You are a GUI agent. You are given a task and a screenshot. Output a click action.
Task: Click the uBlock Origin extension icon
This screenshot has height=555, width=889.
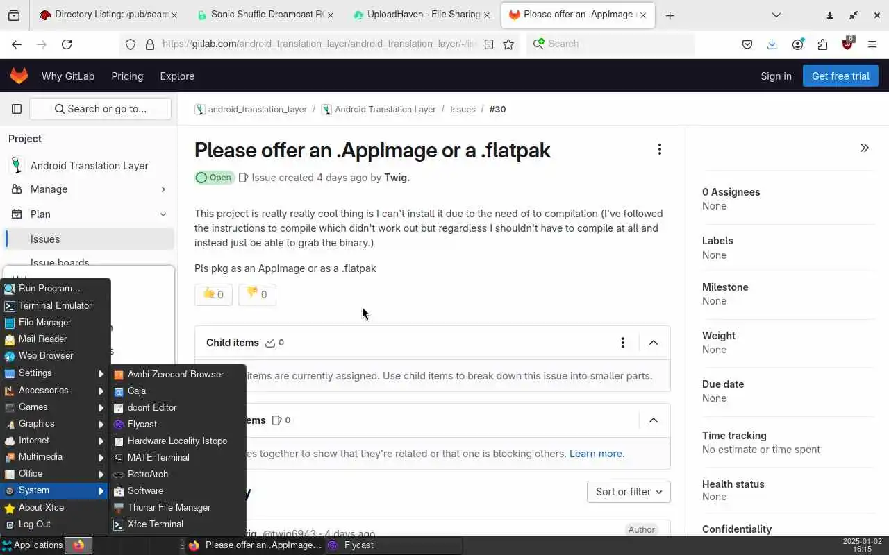(847, 44)
